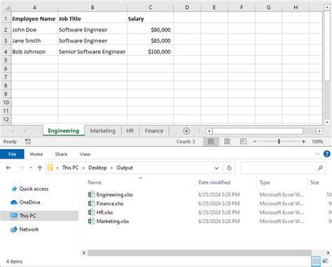Open recent locations dropdown arrow

(x=31, y=168)
